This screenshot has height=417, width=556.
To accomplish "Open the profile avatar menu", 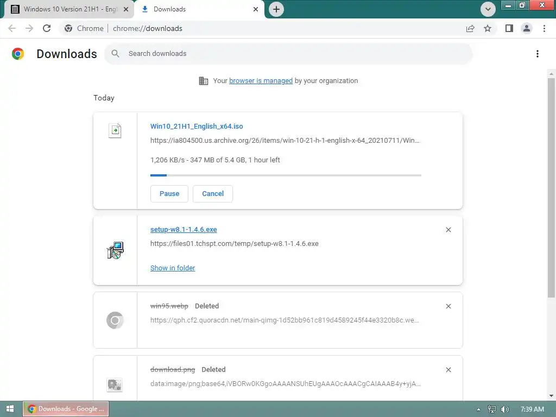I will pos(527,28).
